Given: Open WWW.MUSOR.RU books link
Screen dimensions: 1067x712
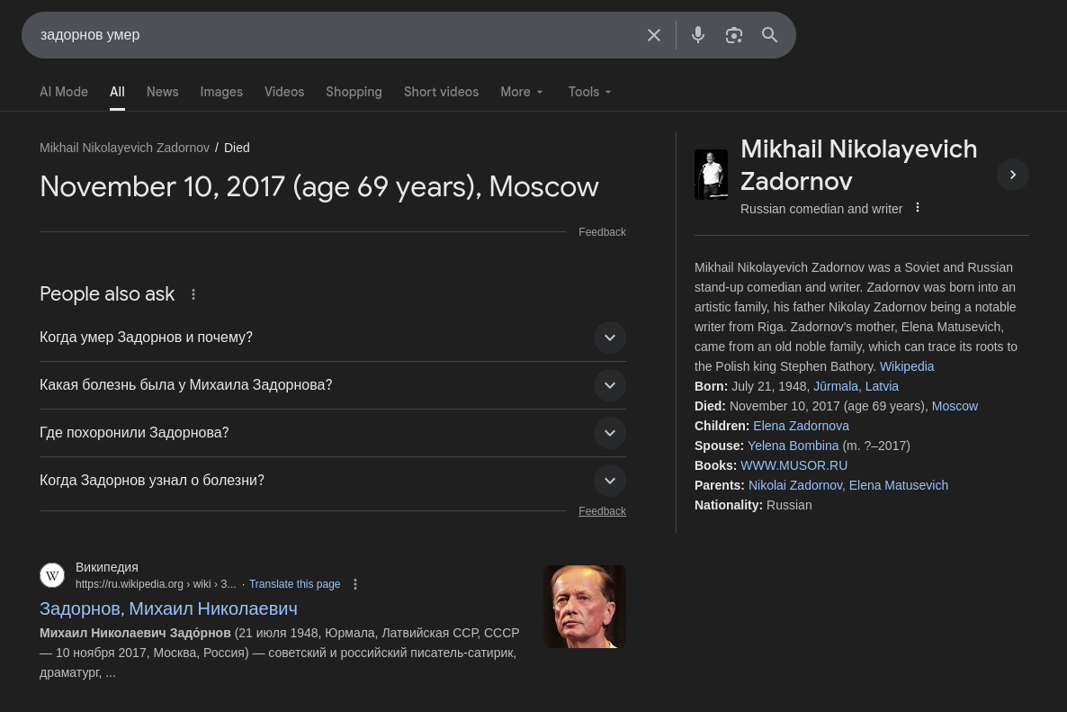Looking at the screenshot, I should (x=794, y=464).
